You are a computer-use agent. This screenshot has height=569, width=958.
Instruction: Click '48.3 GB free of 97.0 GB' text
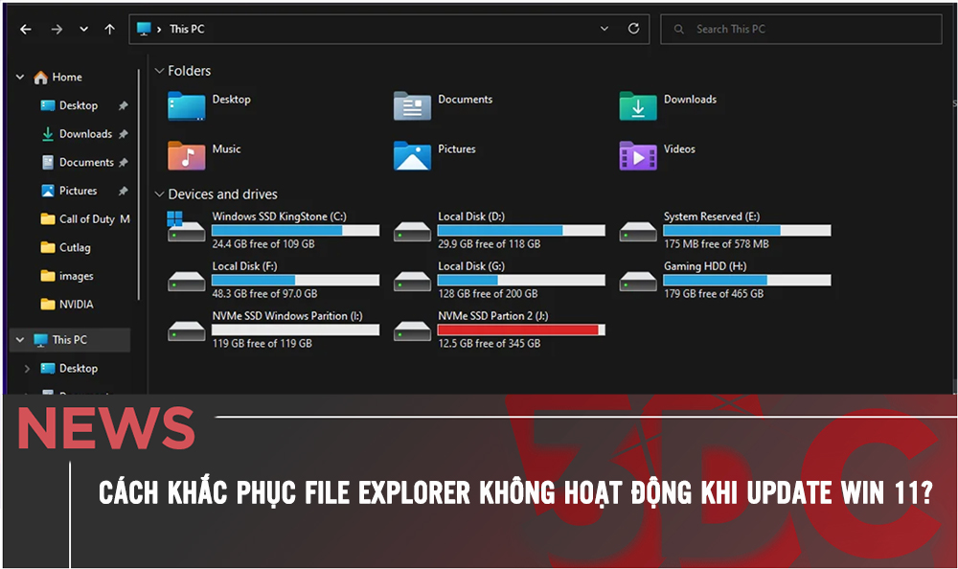264,293
